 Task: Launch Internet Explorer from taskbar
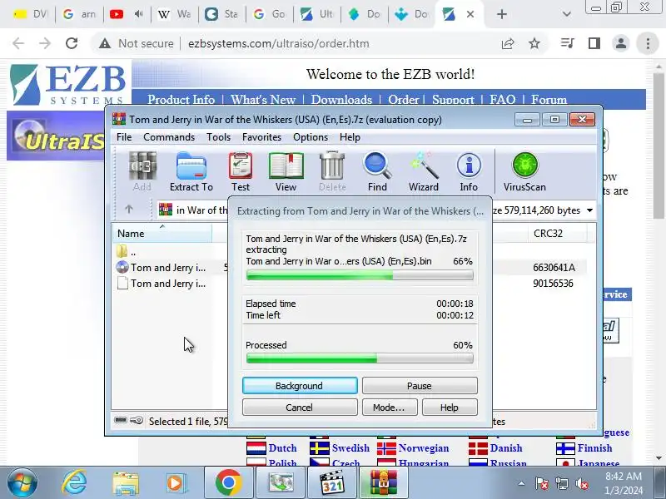coord(74,483)
